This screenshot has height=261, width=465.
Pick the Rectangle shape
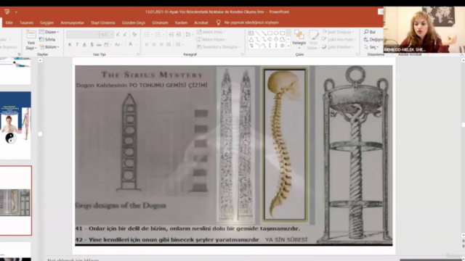coord(270,33)
